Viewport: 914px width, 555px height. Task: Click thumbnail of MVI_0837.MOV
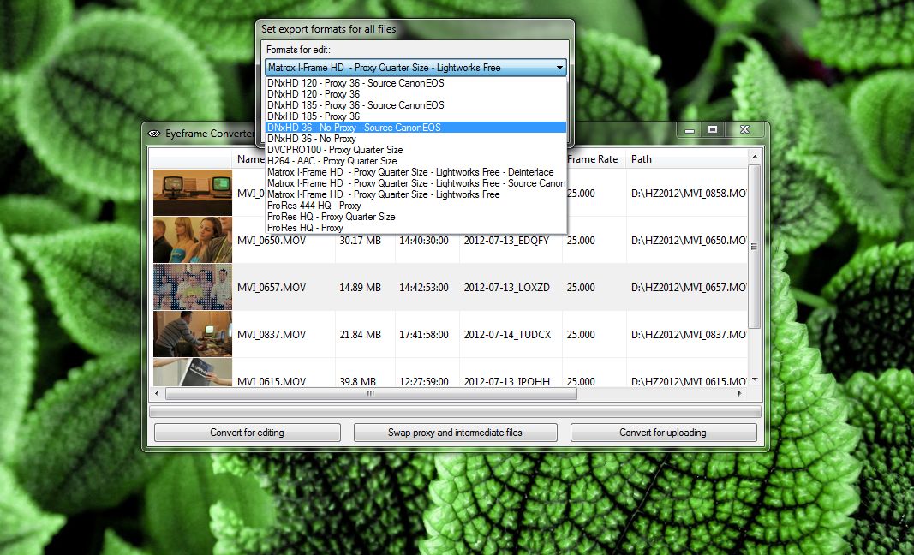click(x=193, y=334)
